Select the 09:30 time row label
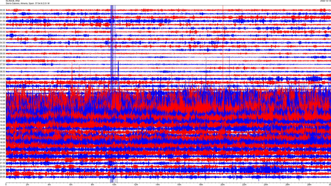Screen dimensions: 331x186 point(3,79)
